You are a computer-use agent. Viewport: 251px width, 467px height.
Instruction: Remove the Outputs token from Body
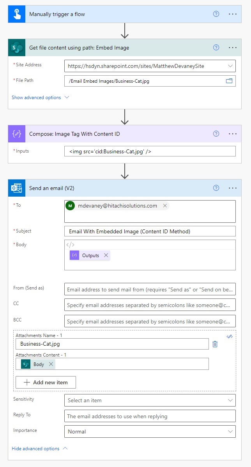(106, 255)
